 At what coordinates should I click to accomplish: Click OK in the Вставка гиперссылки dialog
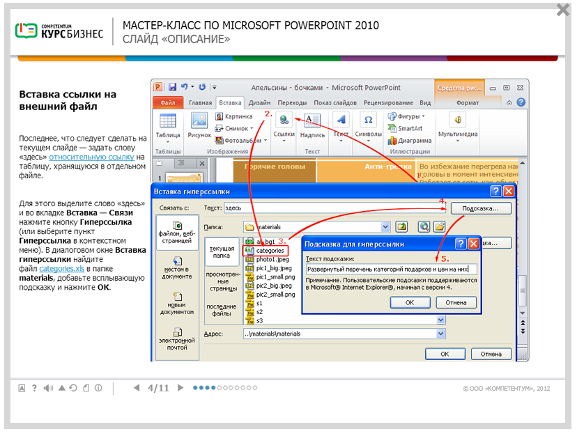[445, 354]
